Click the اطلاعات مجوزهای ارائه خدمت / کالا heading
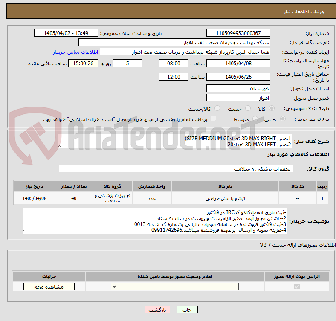The width and height of the screenshot is (336, 321). (298, 245)
